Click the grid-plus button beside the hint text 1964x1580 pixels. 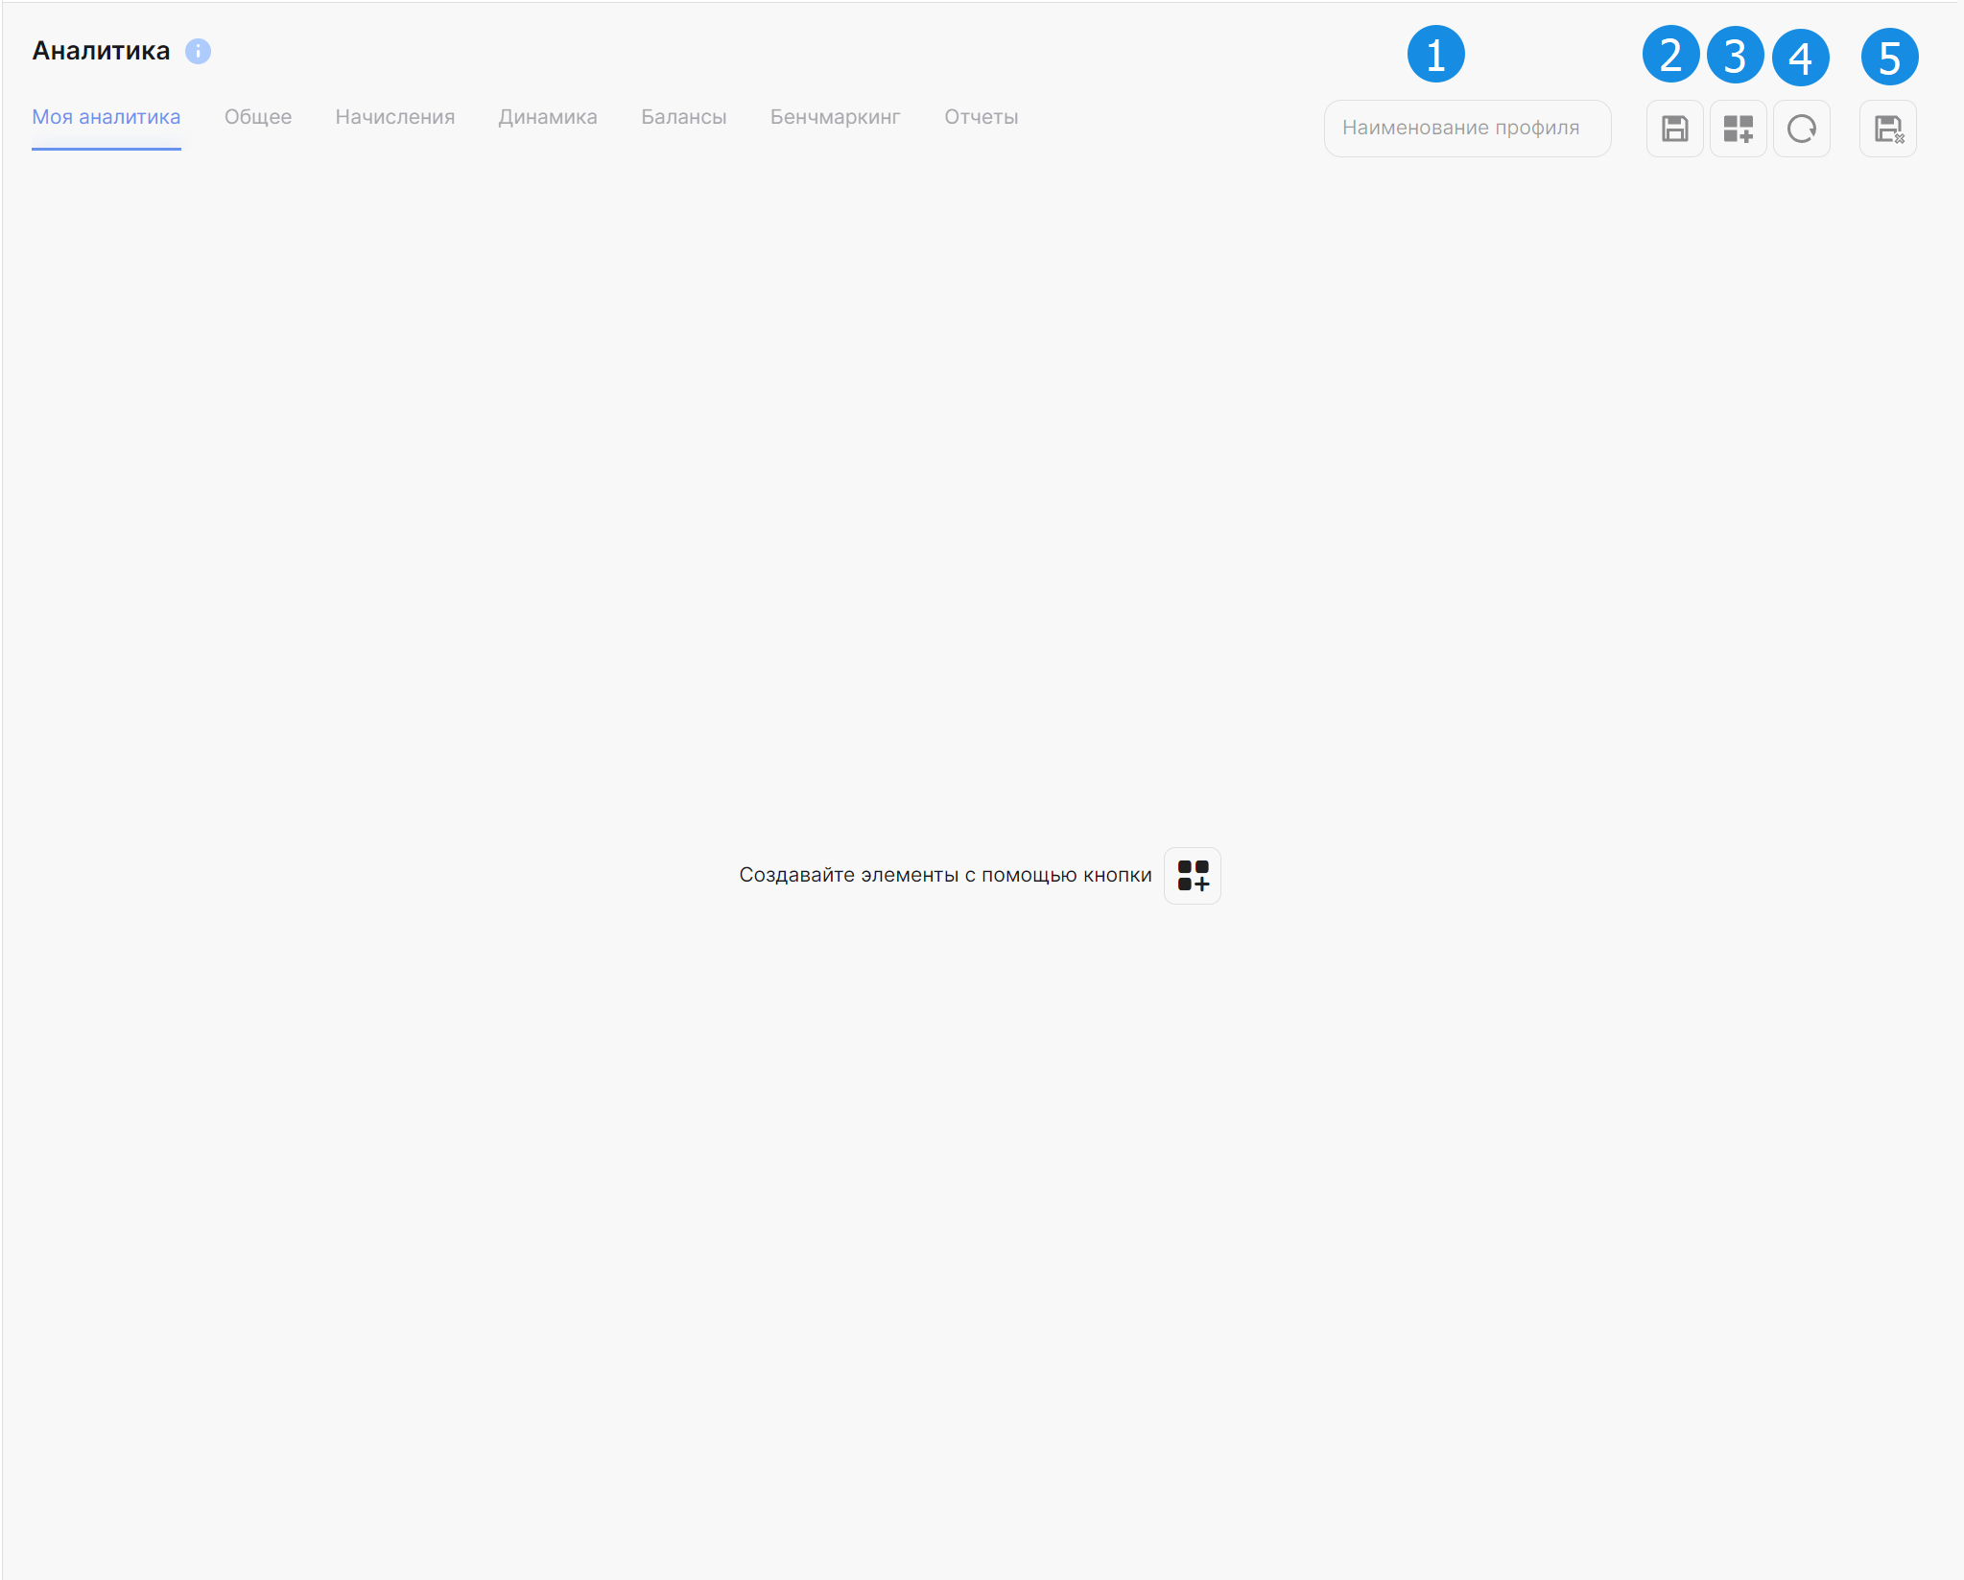[x=1192, y=875]
